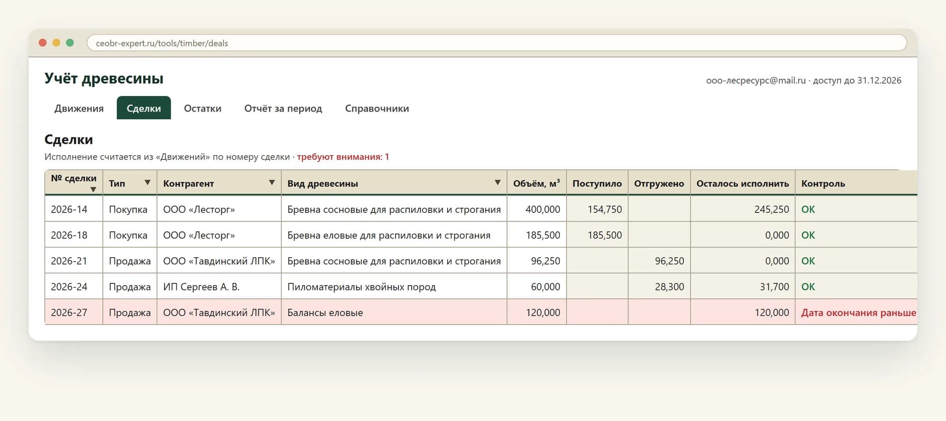Open the Контрагент column filter dropdown
This screenshot has height=421, width=946.
point(272,183)
